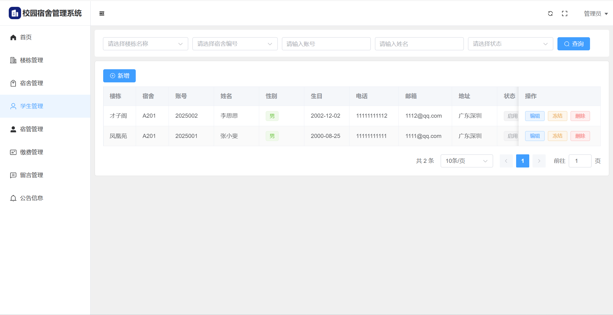Click the 缴费管理 card icon
Screen dimensions: 613x315
click(x=13, y=152)
